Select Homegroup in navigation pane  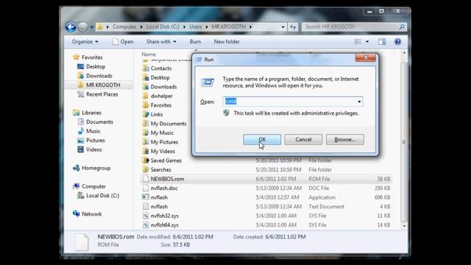(x=96, y=168)
